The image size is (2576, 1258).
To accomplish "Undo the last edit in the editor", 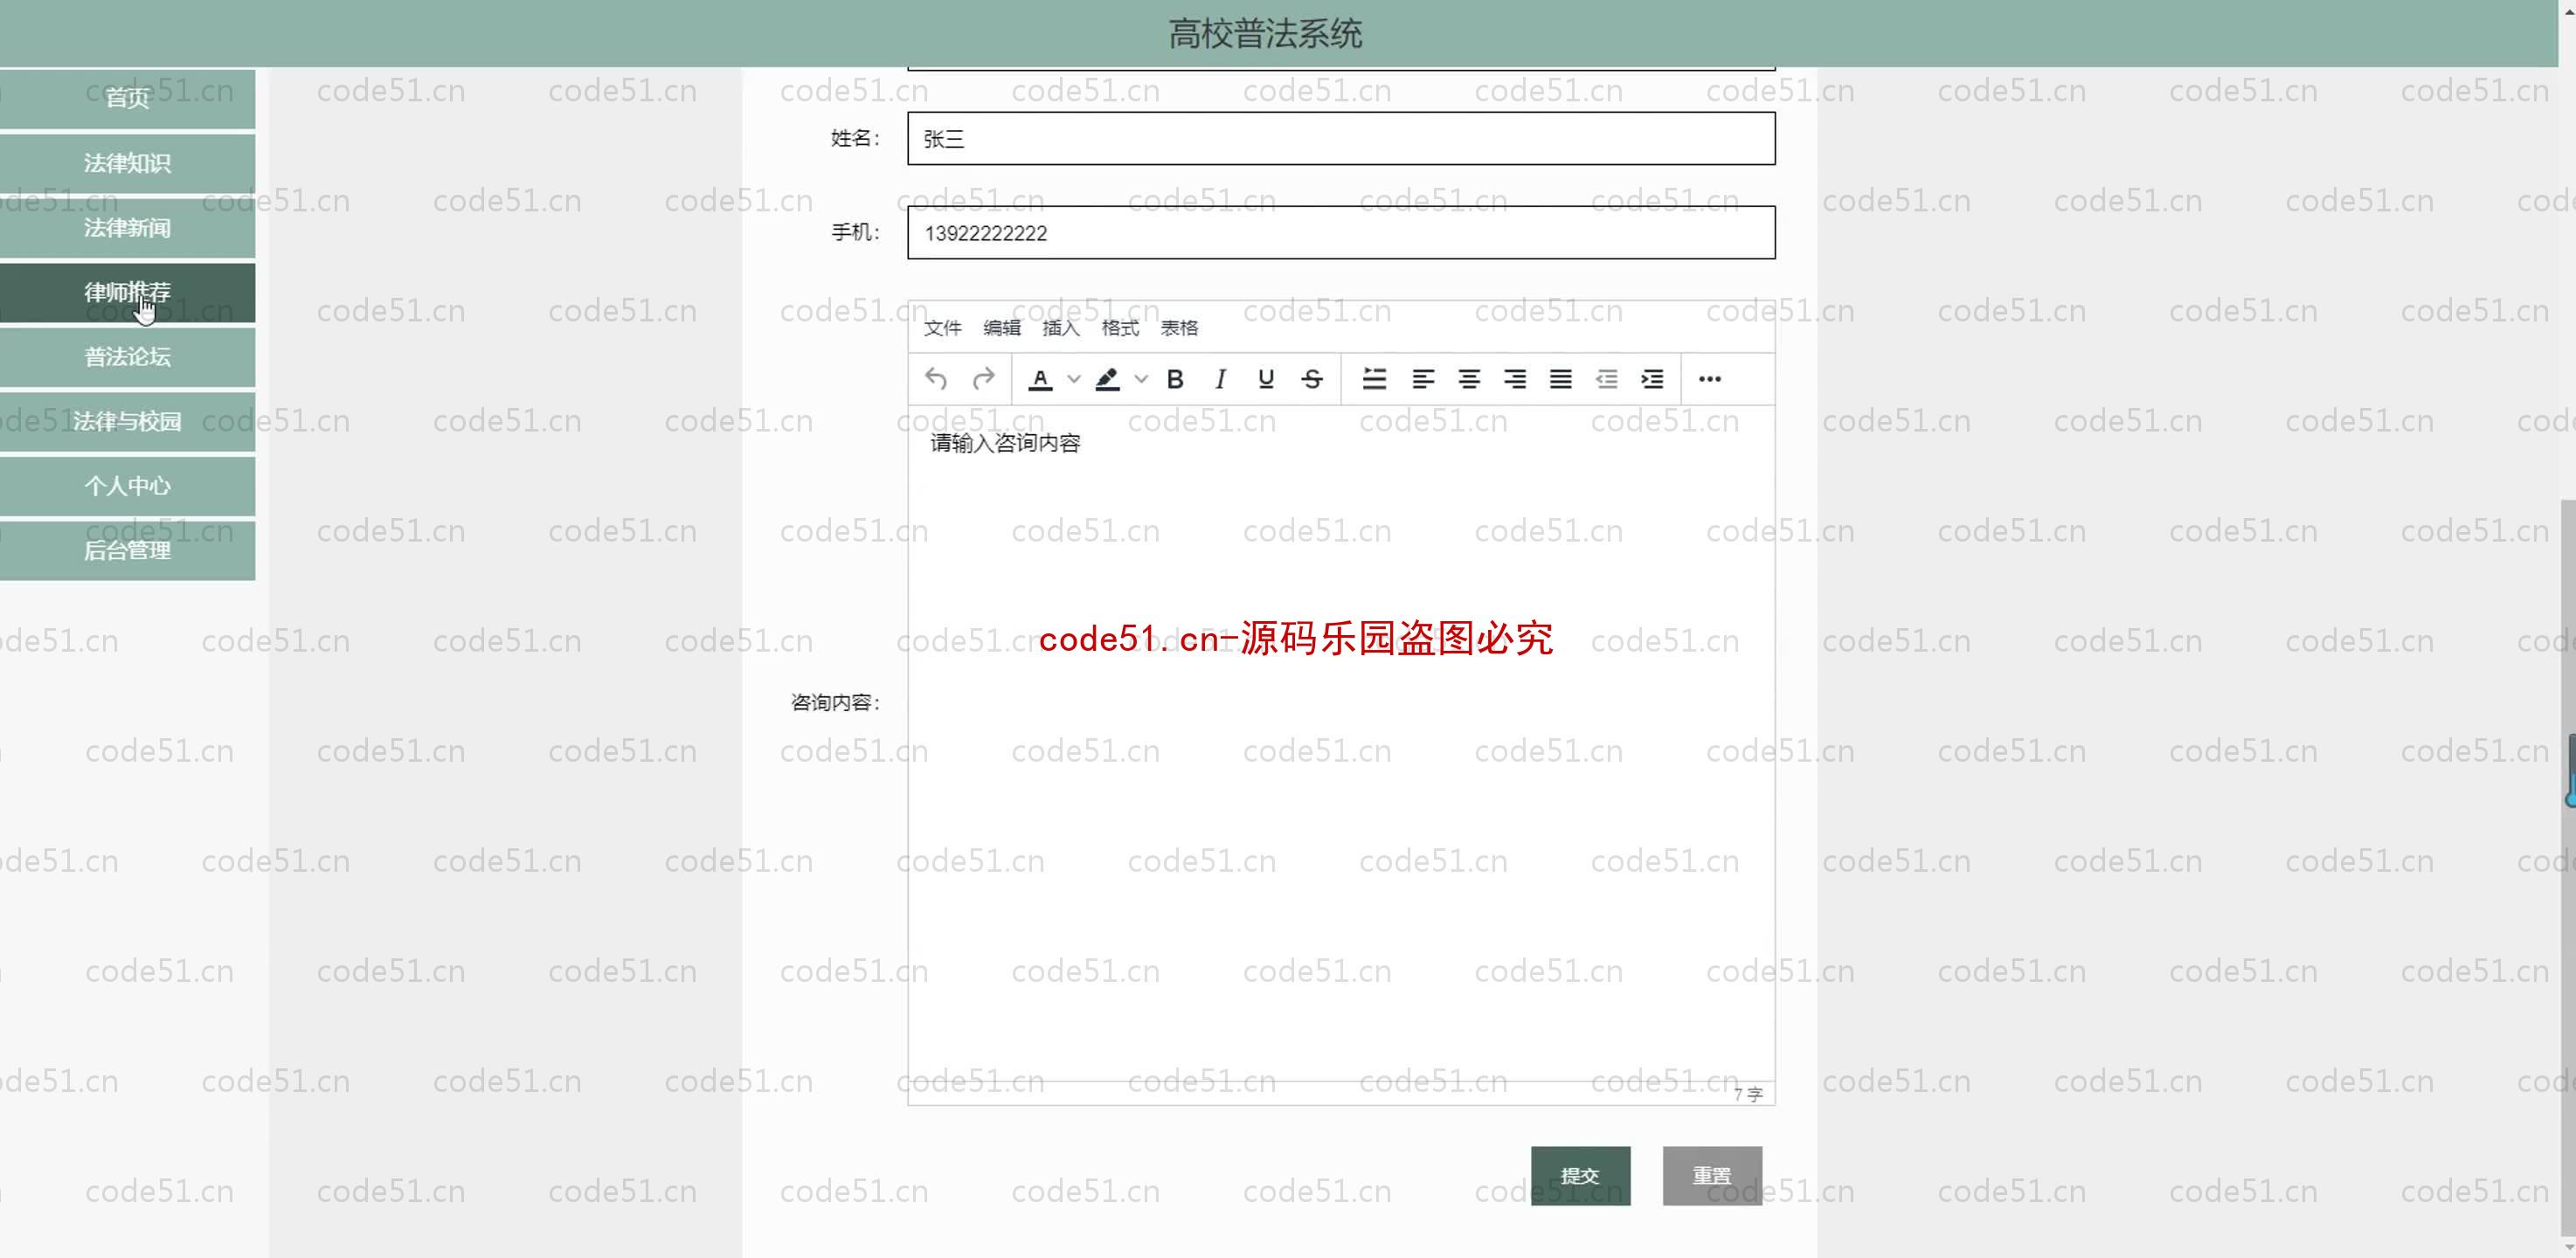I will click(x=936, y=379).
